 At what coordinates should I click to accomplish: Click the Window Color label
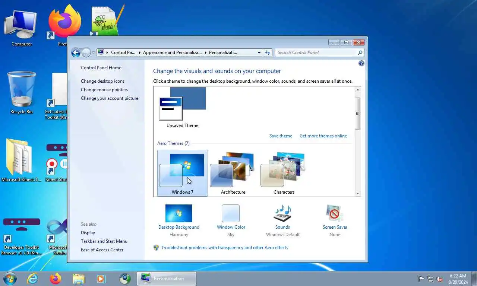point(231,227)
